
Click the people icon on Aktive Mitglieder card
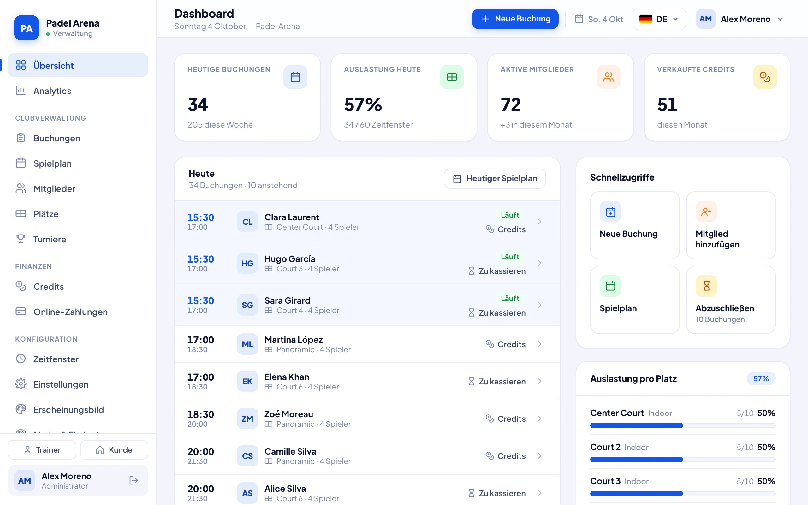608,77
